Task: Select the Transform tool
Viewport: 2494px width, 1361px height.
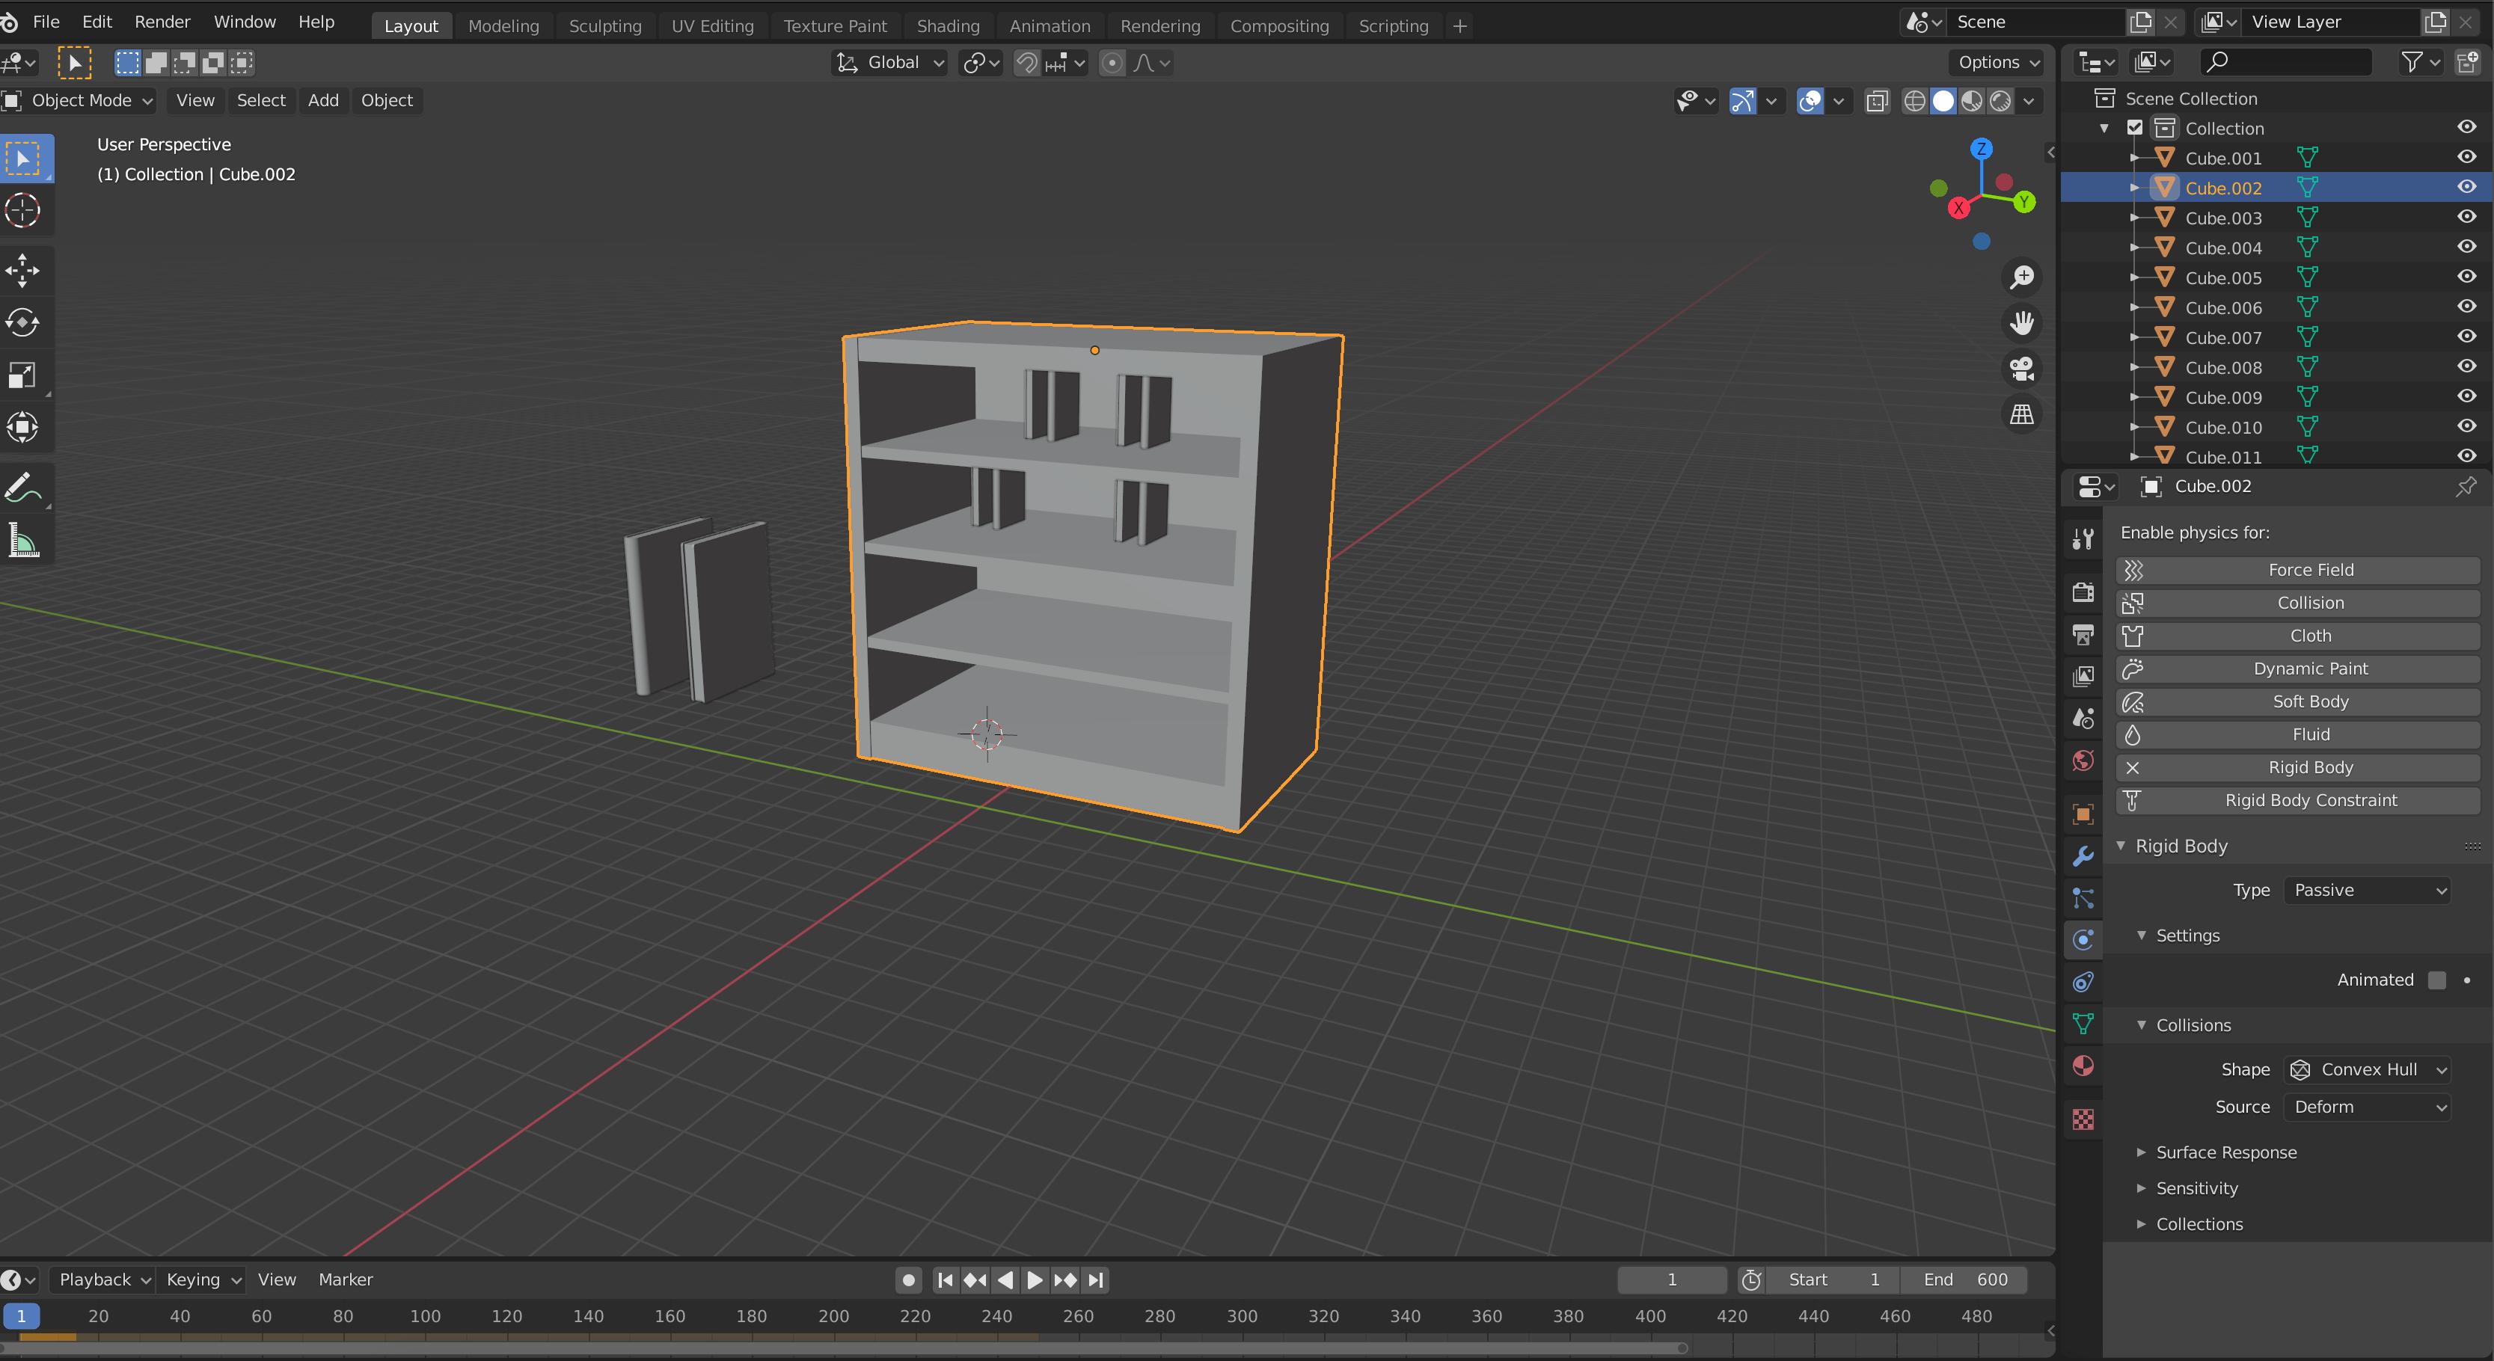Action: (x=23, y=427)
